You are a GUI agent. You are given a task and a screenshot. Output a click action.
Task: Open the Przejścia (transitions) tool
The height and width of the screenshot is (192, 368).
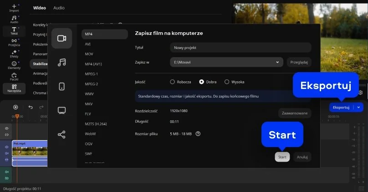click(x=14, y=42)
